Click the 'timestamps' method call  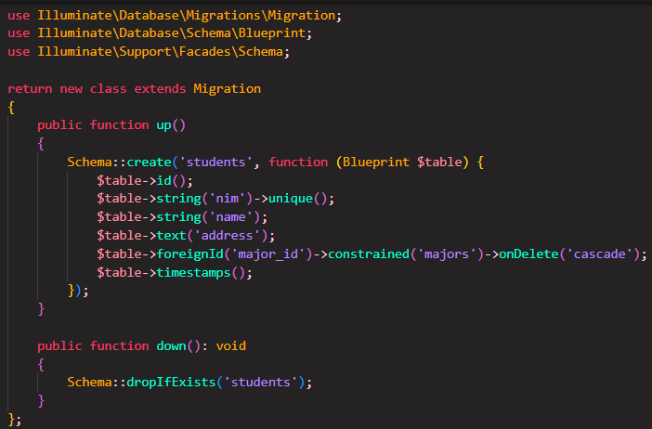[x=193, y=273]
